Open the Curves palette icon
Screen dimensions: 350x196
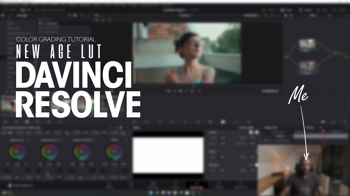click(x=134, y=122)
